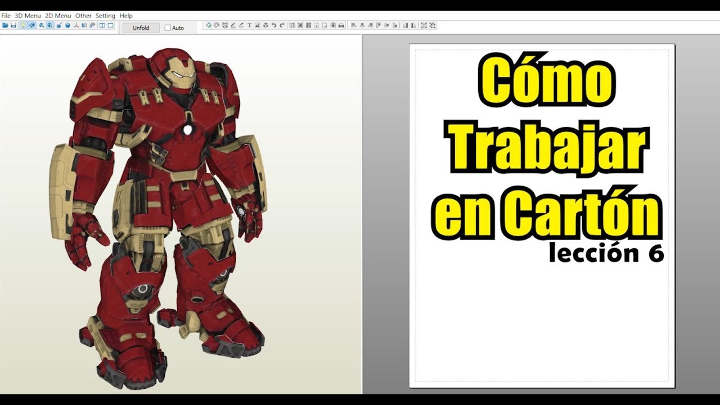
Task: Open the File menu
Action: coord(6,16)
